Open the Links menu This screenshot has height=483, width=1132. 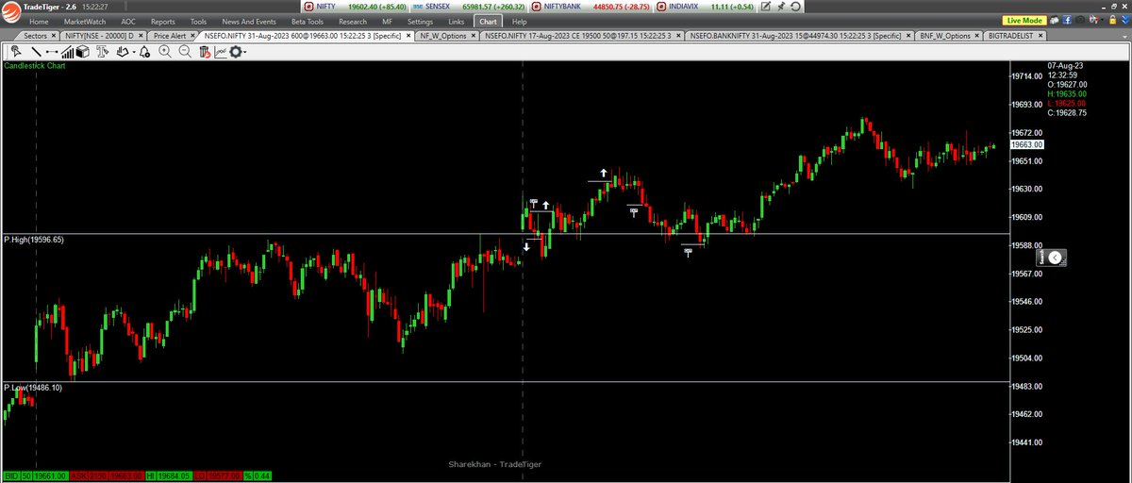457,21
